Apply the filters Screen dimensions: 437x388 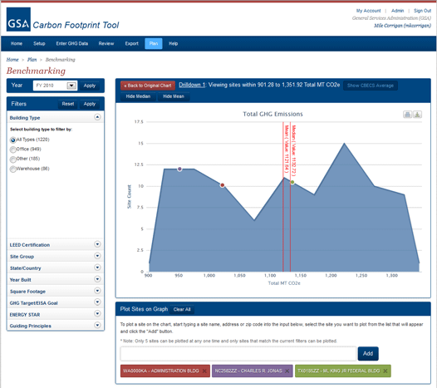pos(90,104)
